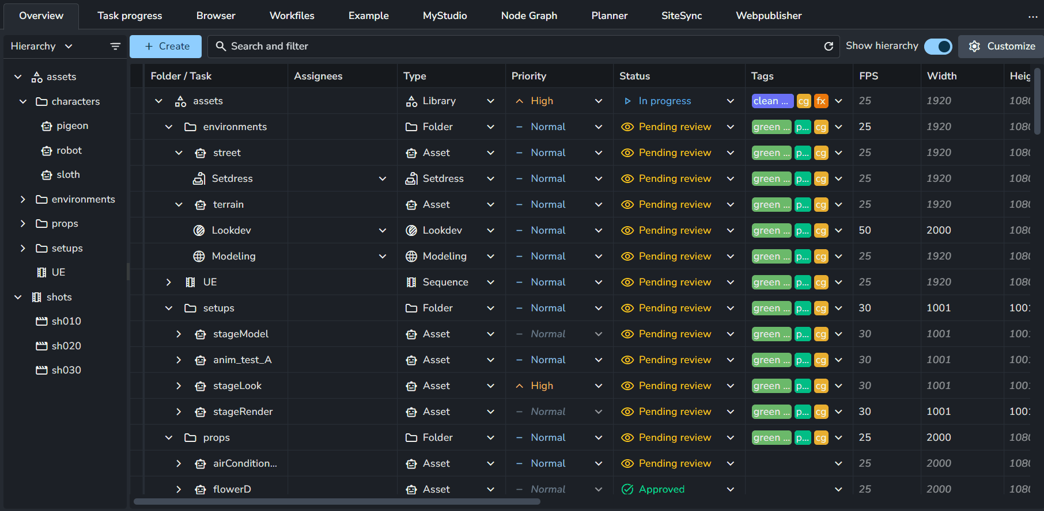Open the hierarchy filter icon
Viewport: 1044px width, 511px height.
115,46
